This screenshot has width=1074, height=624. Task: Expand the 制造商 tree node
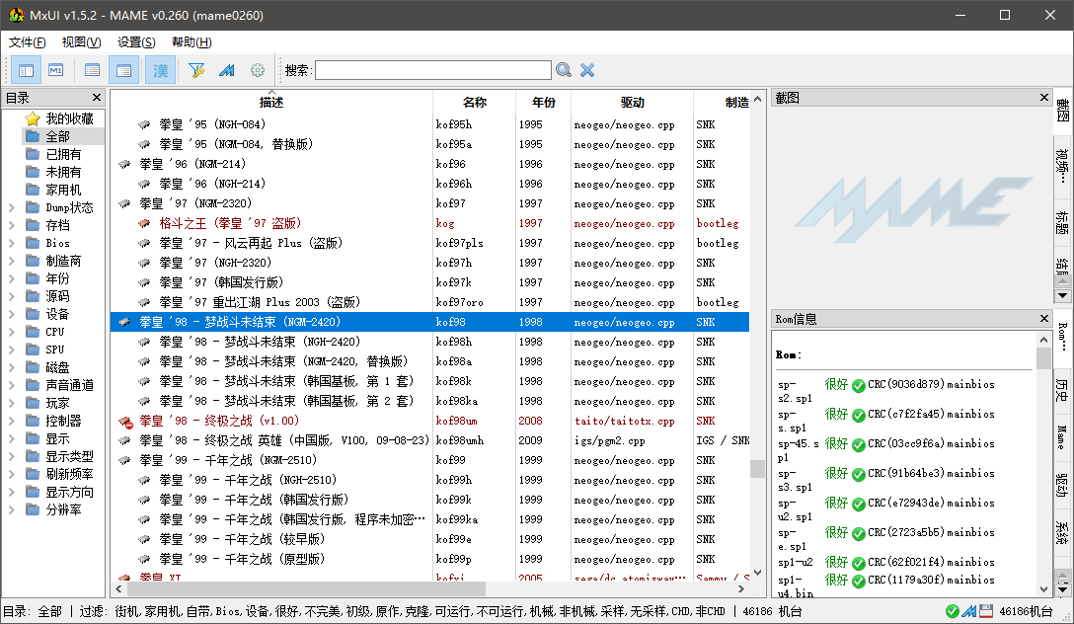pos(12,261)
